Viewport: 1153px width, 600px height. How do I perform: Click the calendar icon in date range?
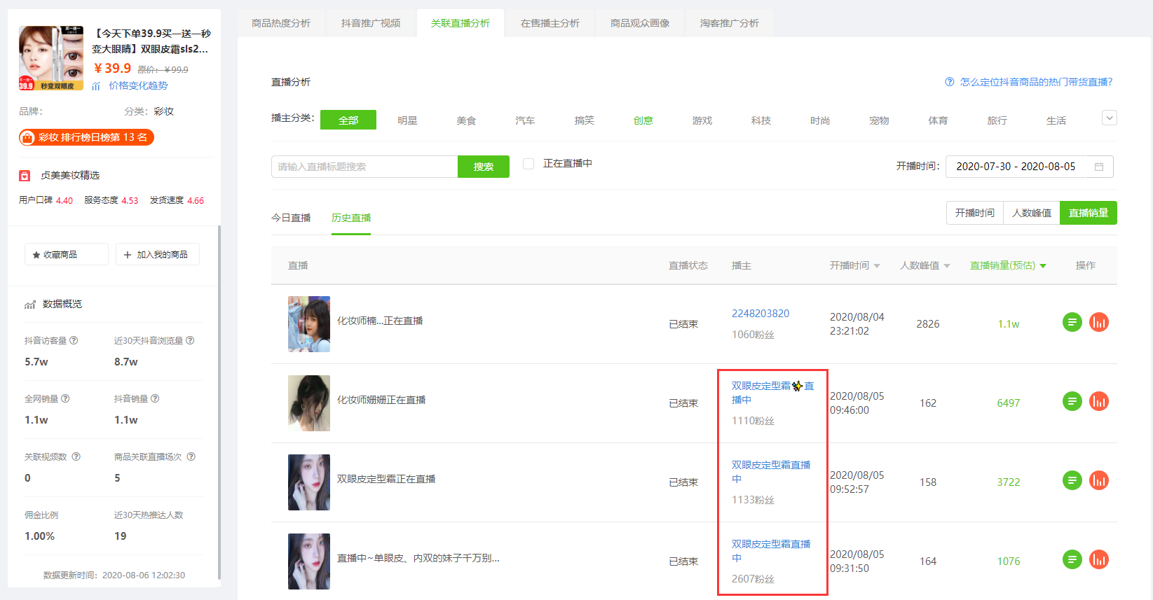pyautogui.click(x=1099, y=167)
